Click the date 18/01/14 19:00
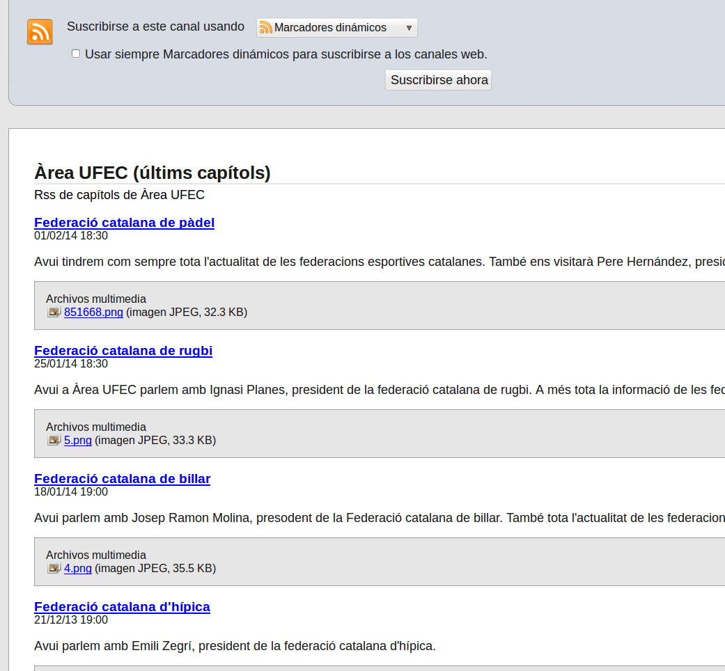 71,491
